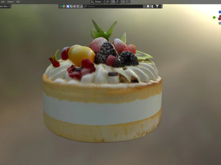Expand the filter options chevron
Viewport: 221px width, 165px height.
(x=160, y=6)
